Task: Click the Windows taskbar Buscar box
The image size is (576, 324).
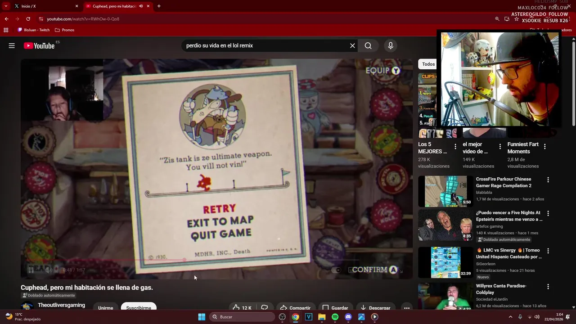Action: (242, 317)
